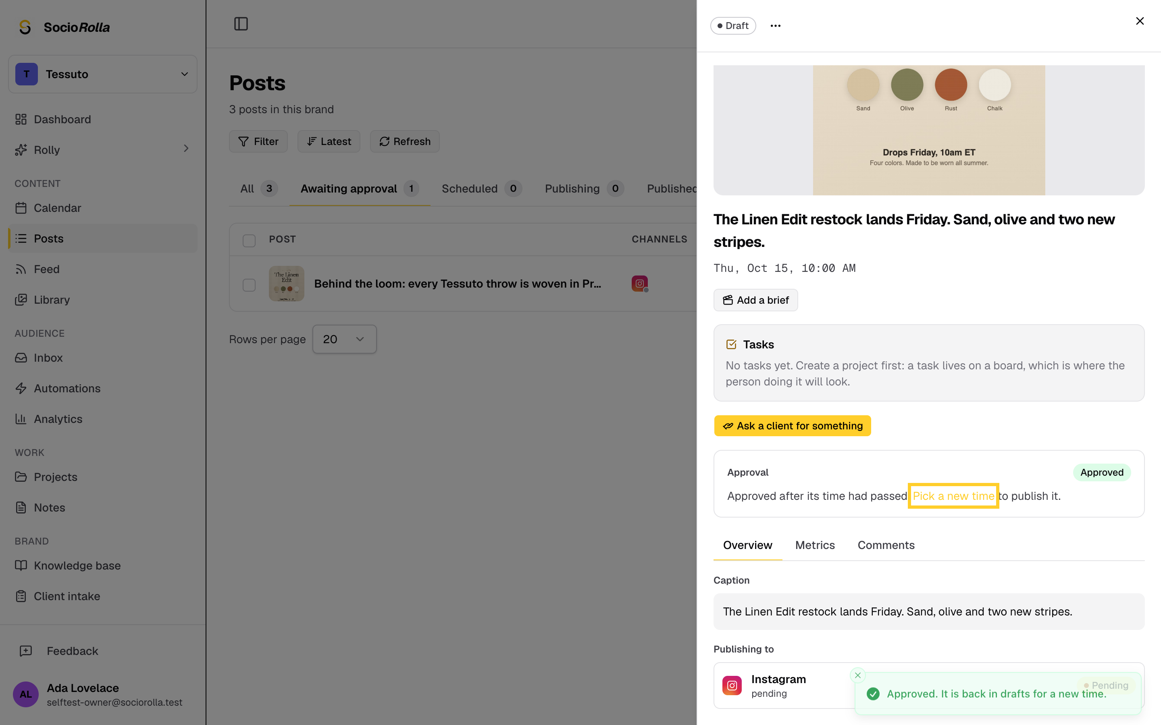Switch to the Publishing tab

point(585,189)
